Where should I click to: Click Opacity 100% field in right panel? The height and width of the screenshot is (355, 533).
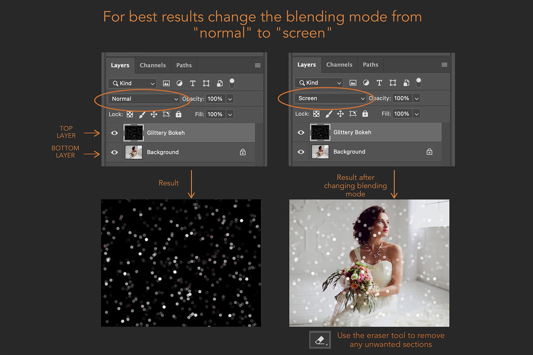pos(402,99)
